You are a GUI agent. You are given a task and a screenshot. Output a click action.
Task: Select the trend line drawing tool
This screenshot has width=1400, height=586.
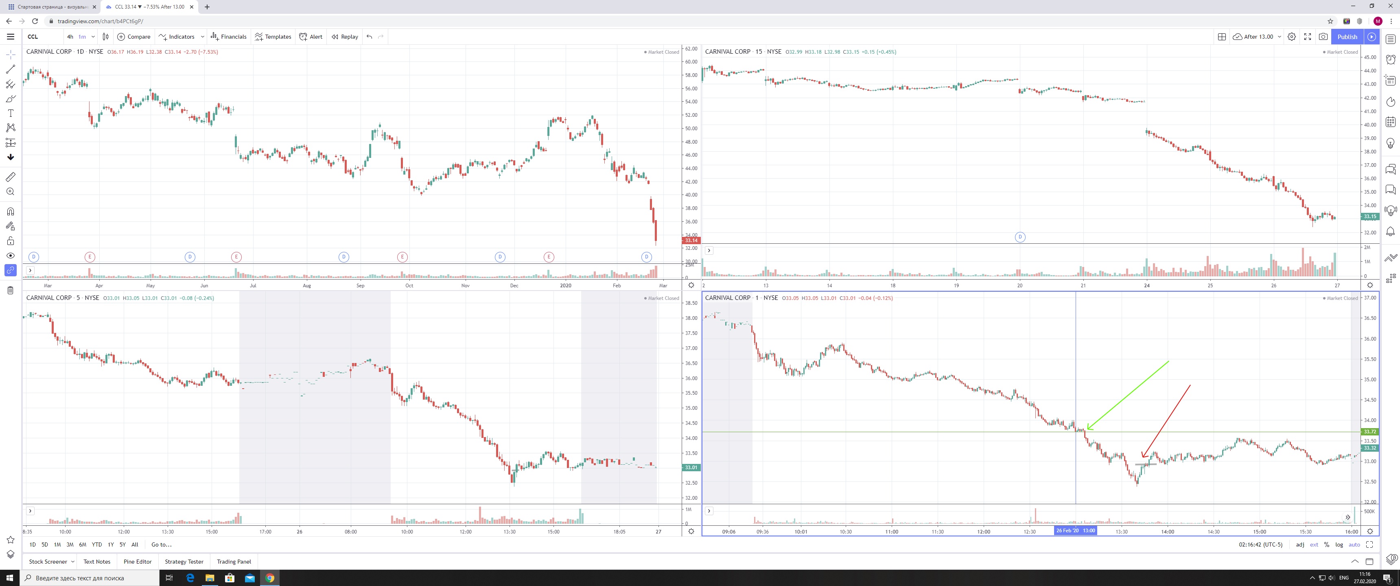(x=10, y=70)
